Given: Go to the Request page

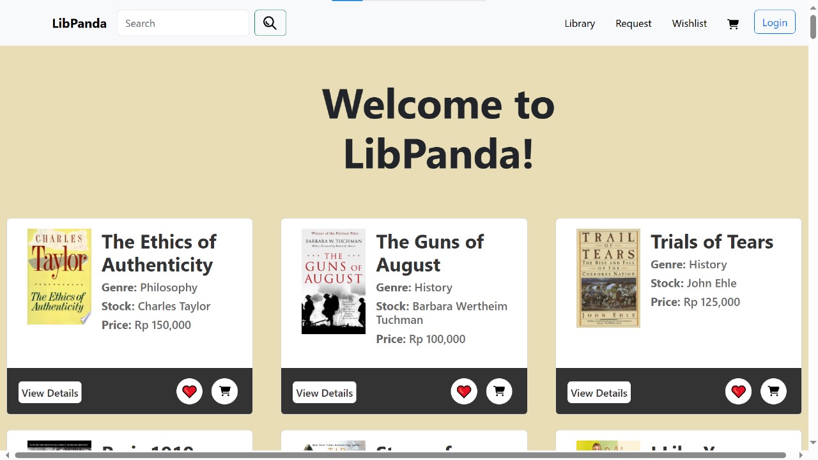Looking at the screenshot, I should coord(633,24).
